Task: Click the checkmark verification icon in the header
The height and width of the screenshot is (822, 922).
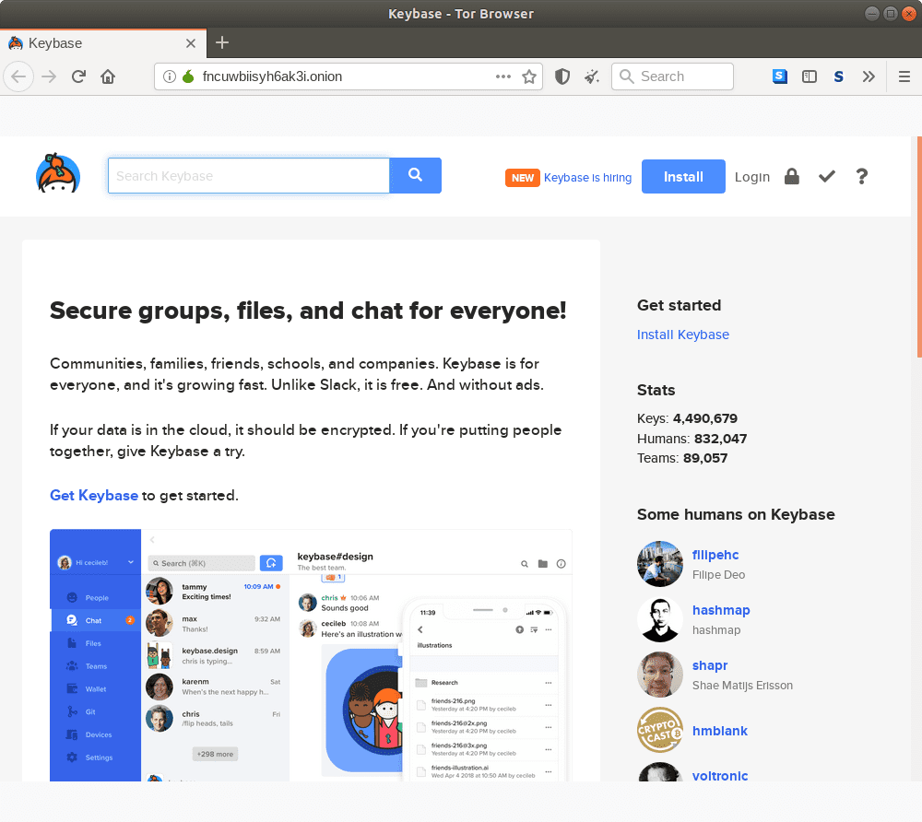Action: point(826,176)
